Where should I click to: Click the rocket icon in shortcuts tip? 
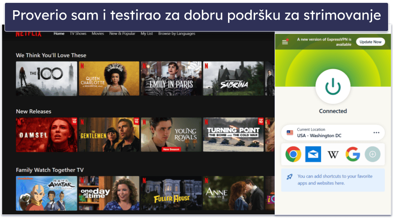click(x=289, y=177)
